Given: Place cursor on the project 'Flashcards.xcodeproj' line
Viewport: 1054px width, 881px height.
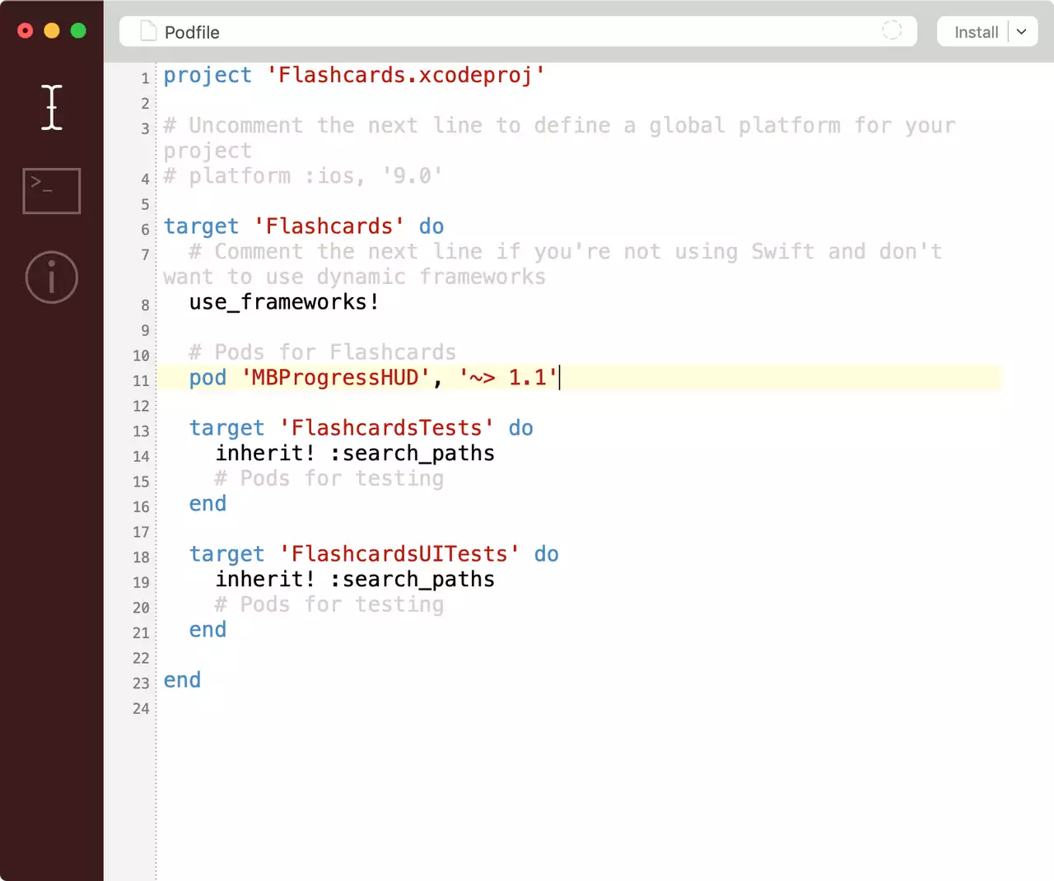Looking at the screenshot, I should [x=354, y=76].
